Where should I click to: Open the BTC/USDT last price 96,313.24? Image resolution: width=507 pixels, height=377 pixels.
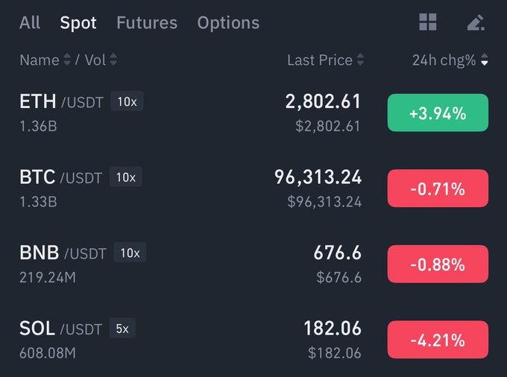pyautogui.click(x=318, y=177)
